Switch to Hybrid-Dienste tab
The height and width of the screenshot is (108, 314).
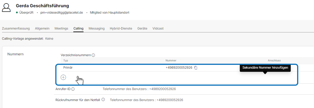click(x=121, y=28)
